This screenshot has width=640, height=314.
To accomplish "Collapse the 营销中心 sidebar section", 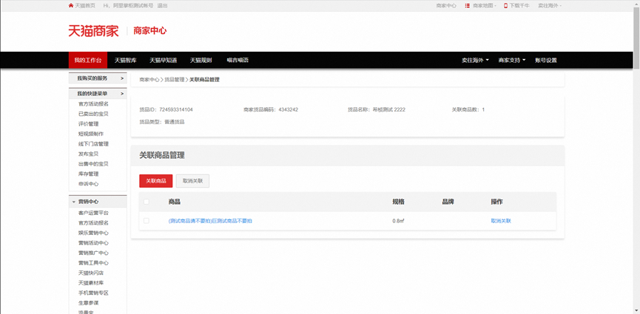I will [74, 202].
